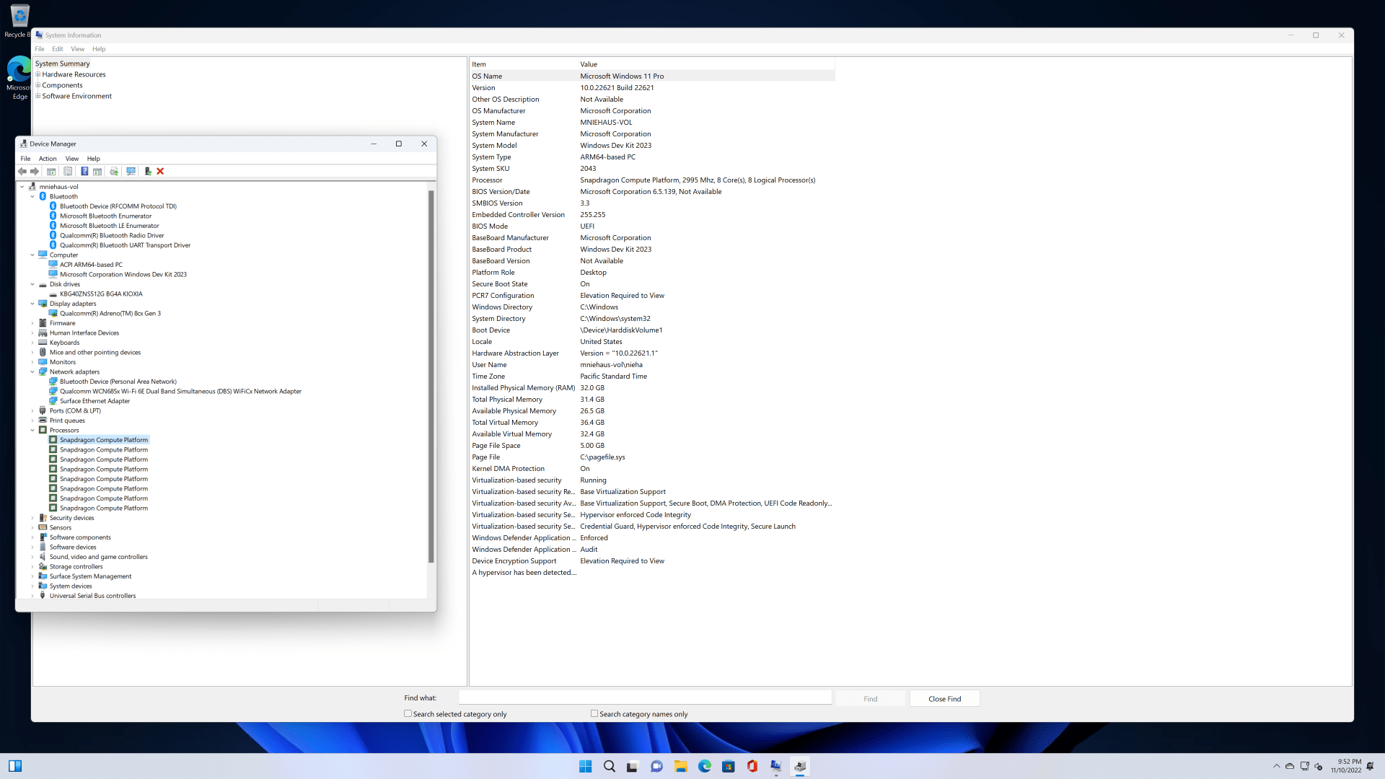Click the red Uninstall device toolbar icon

click(x=160, y=172)
